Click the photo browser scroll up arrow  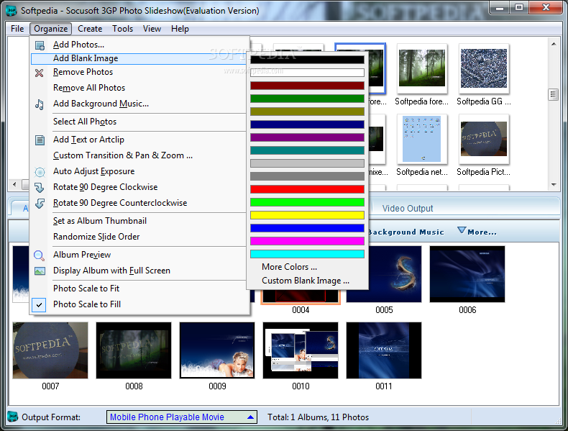click(x=554, y=44)
